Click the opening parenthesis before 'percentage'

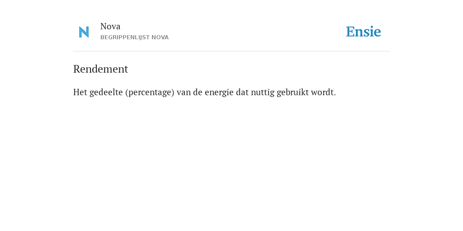pyautogui.click(x=127, y=92)
